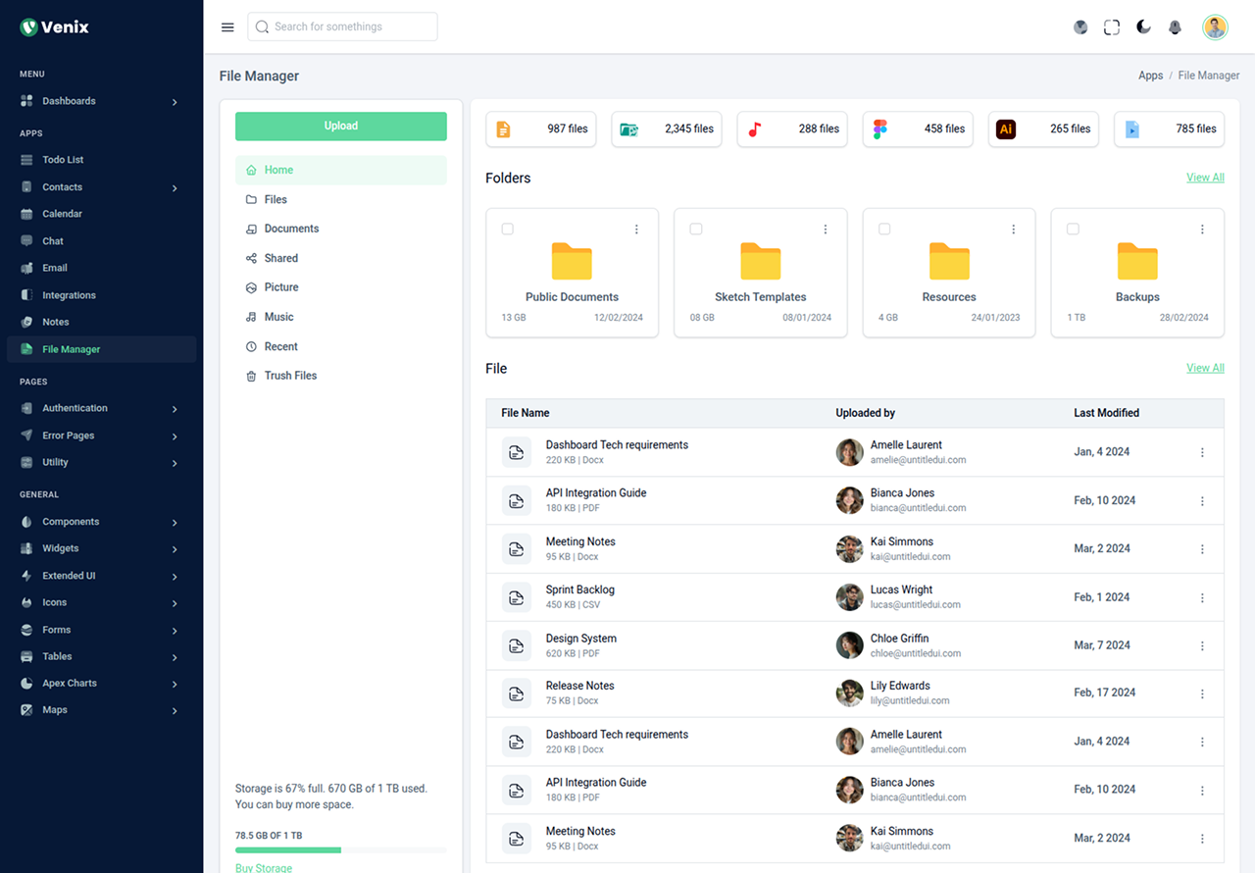Check the Public Documents folder checkbox
Image resolution: width=1255 pixels, height=873 pixels.
click(508, 230)
